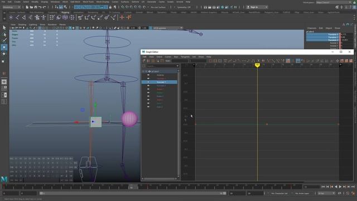The width and height of the screenshot is (357, 201).
Task: Activate the Rotate tool in the toolbox
Action: pos(4,54)
